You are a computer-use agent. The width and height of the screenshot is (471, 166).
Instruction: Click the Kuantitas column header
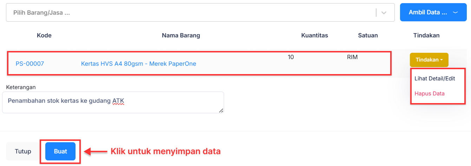pos(315,35)
